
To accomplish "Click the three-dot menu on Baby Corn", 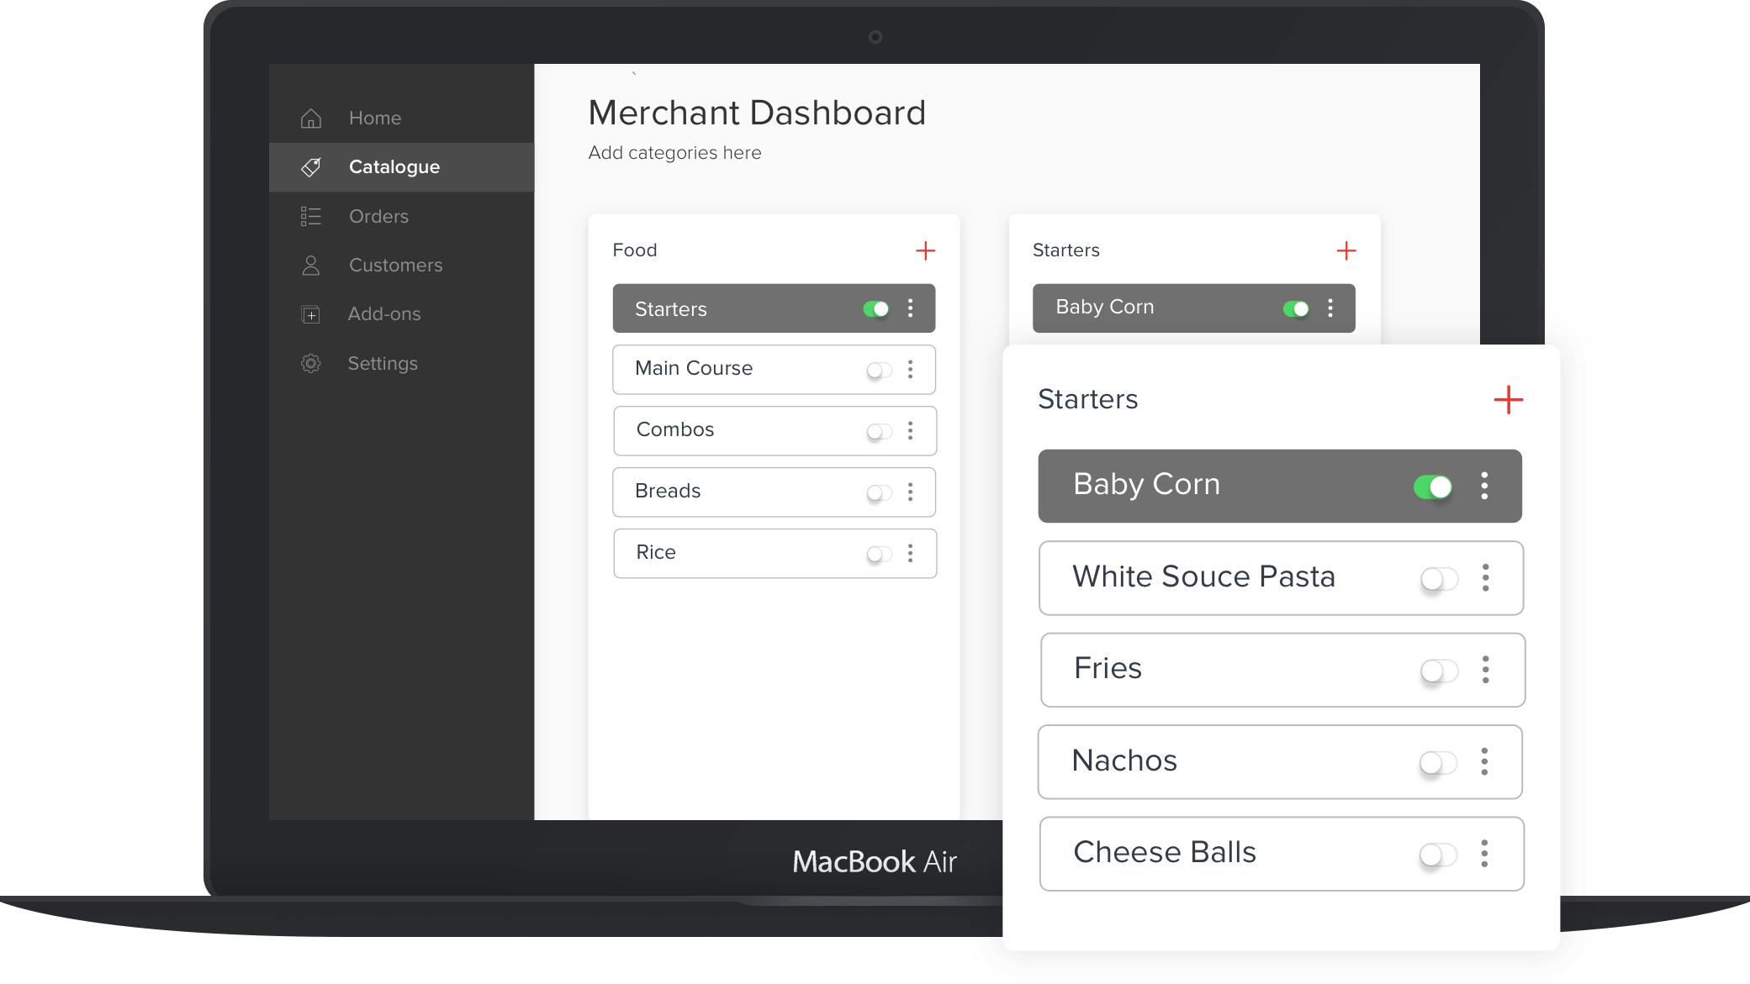I will pos(1486,484).
